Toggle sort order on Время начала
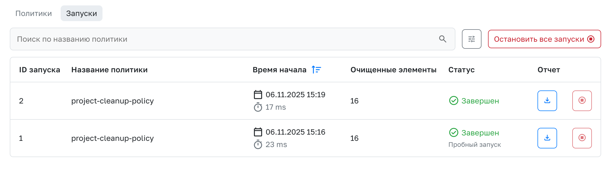Image resolution: width=609 pixels, height=169 pixels. (316, 70)
